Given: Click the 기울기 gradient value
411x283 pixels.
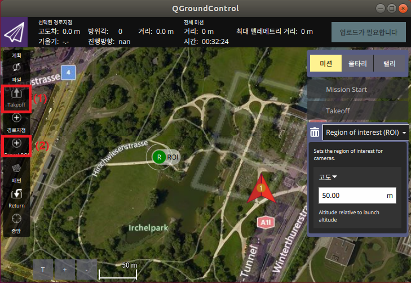Looking at the screenshot, I should coord(65,42).
